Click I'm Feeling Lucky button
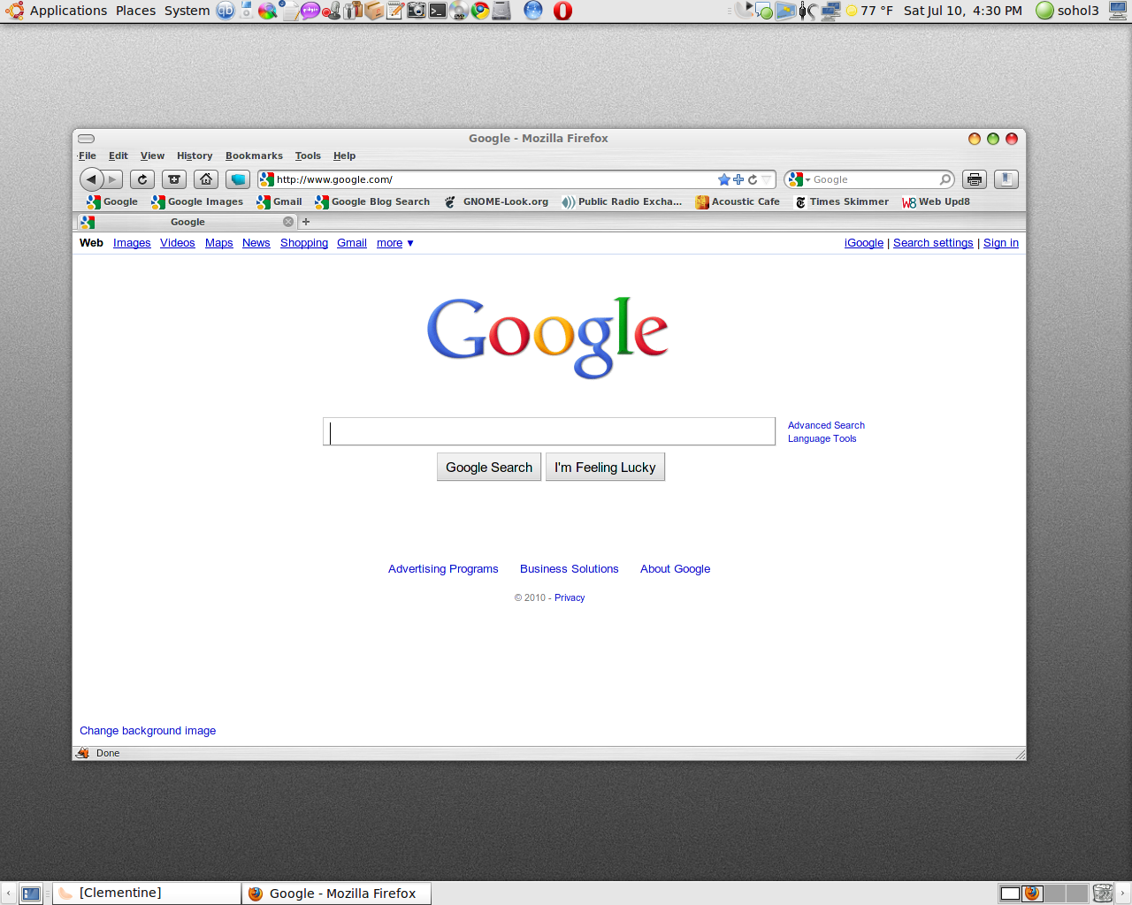Image resolution: width=1132 pixels, height=905 pixels. click(605, 467)
